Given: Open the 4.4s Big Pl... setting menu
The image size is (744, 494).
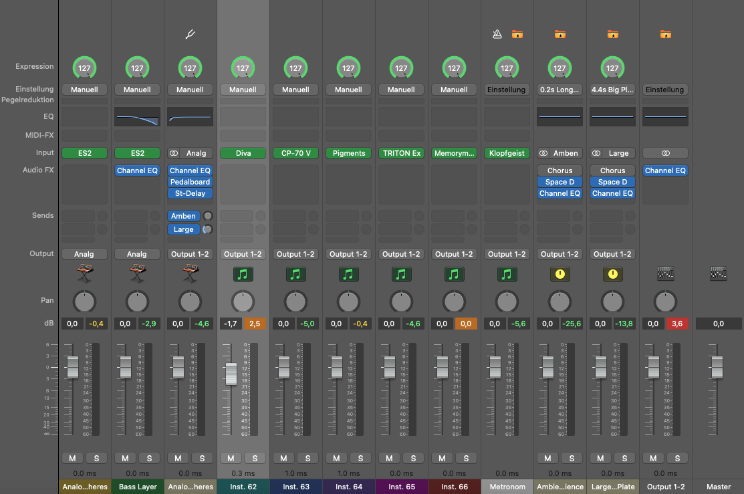Looking at the screenshot, I should click(x=612, y=90).
